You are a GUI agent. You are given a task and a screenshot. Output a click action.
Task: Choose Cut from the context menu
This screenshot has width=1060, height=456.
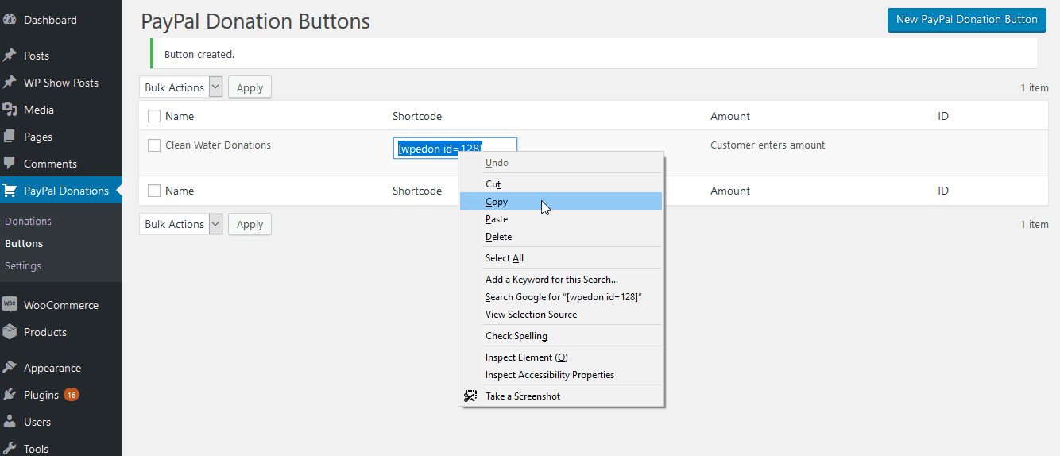(x=561, y=184)
